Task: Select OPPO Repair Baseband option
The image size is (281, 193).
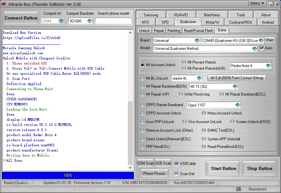Action: click(143, 105)
